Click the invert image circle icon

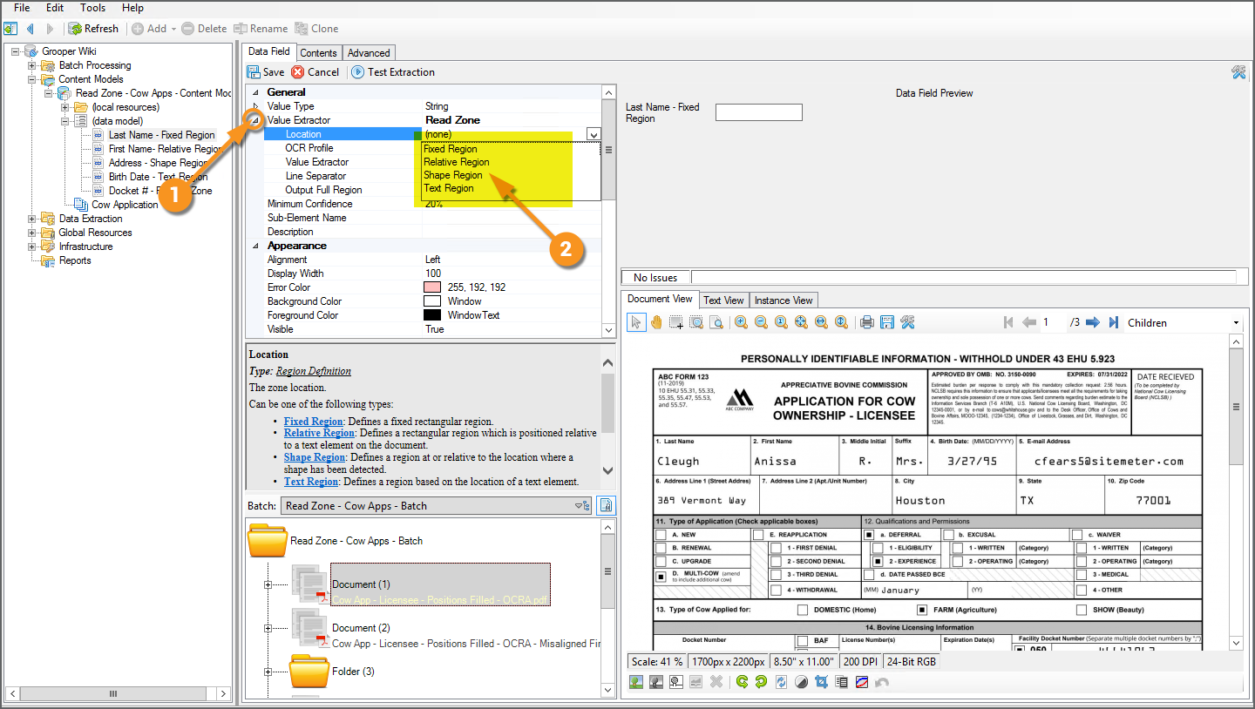coord(801,682)
